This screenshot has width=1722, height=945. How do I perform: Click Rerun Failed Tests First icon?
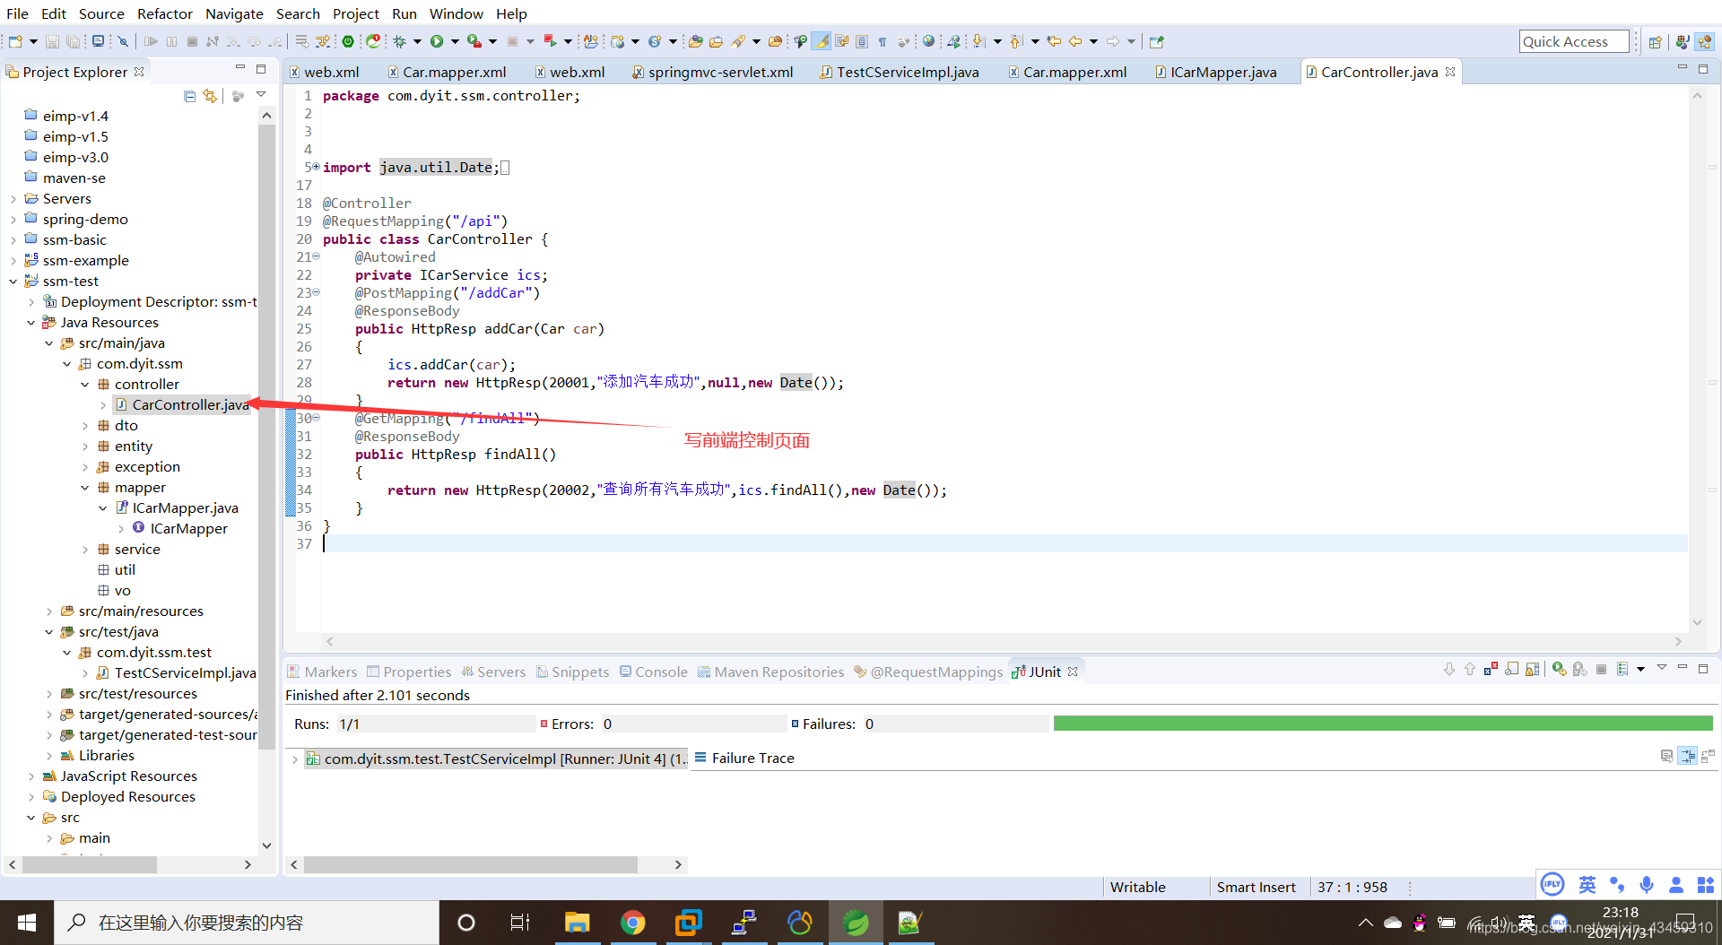point(1580,669)
